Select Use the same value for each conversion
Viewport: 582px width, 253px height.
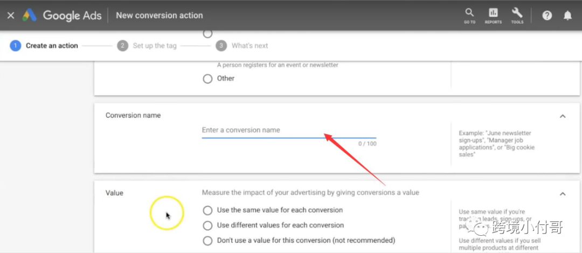[x=207, y=210]
